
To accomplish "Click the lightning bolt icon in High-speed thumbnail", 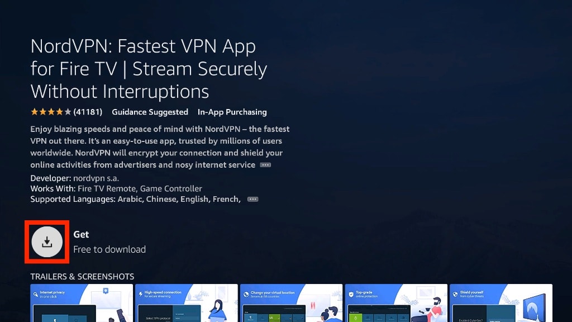I will pos(140,294).
